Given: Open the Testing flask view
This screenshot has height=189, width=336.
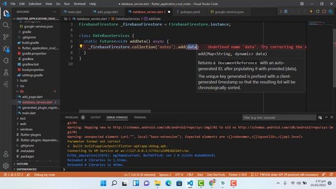Looking at the screenshot, I should pos(6,72).
